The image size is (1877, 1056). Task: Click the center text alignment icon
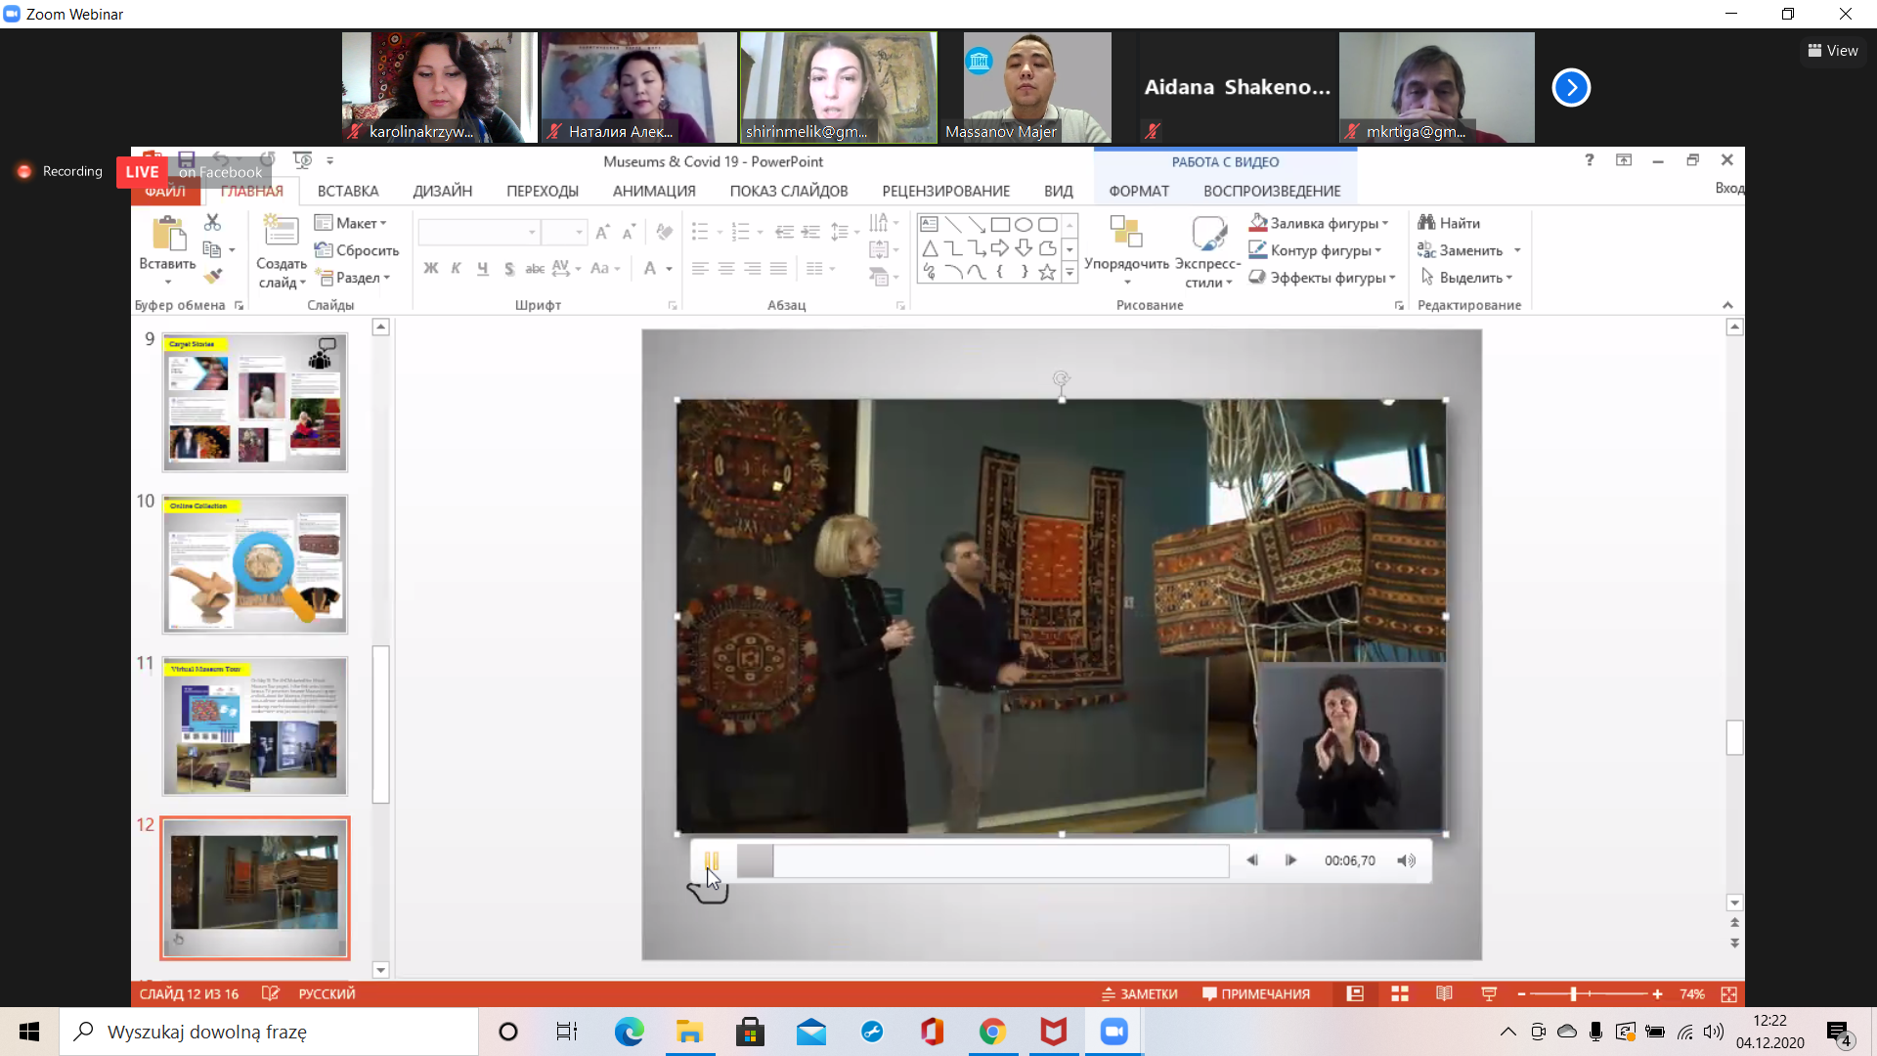coord(726,268)
